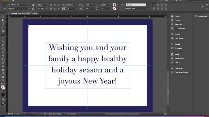
Task: Select the Eyedropper tool
Action: pyautogui.click(x=3, y=73)
